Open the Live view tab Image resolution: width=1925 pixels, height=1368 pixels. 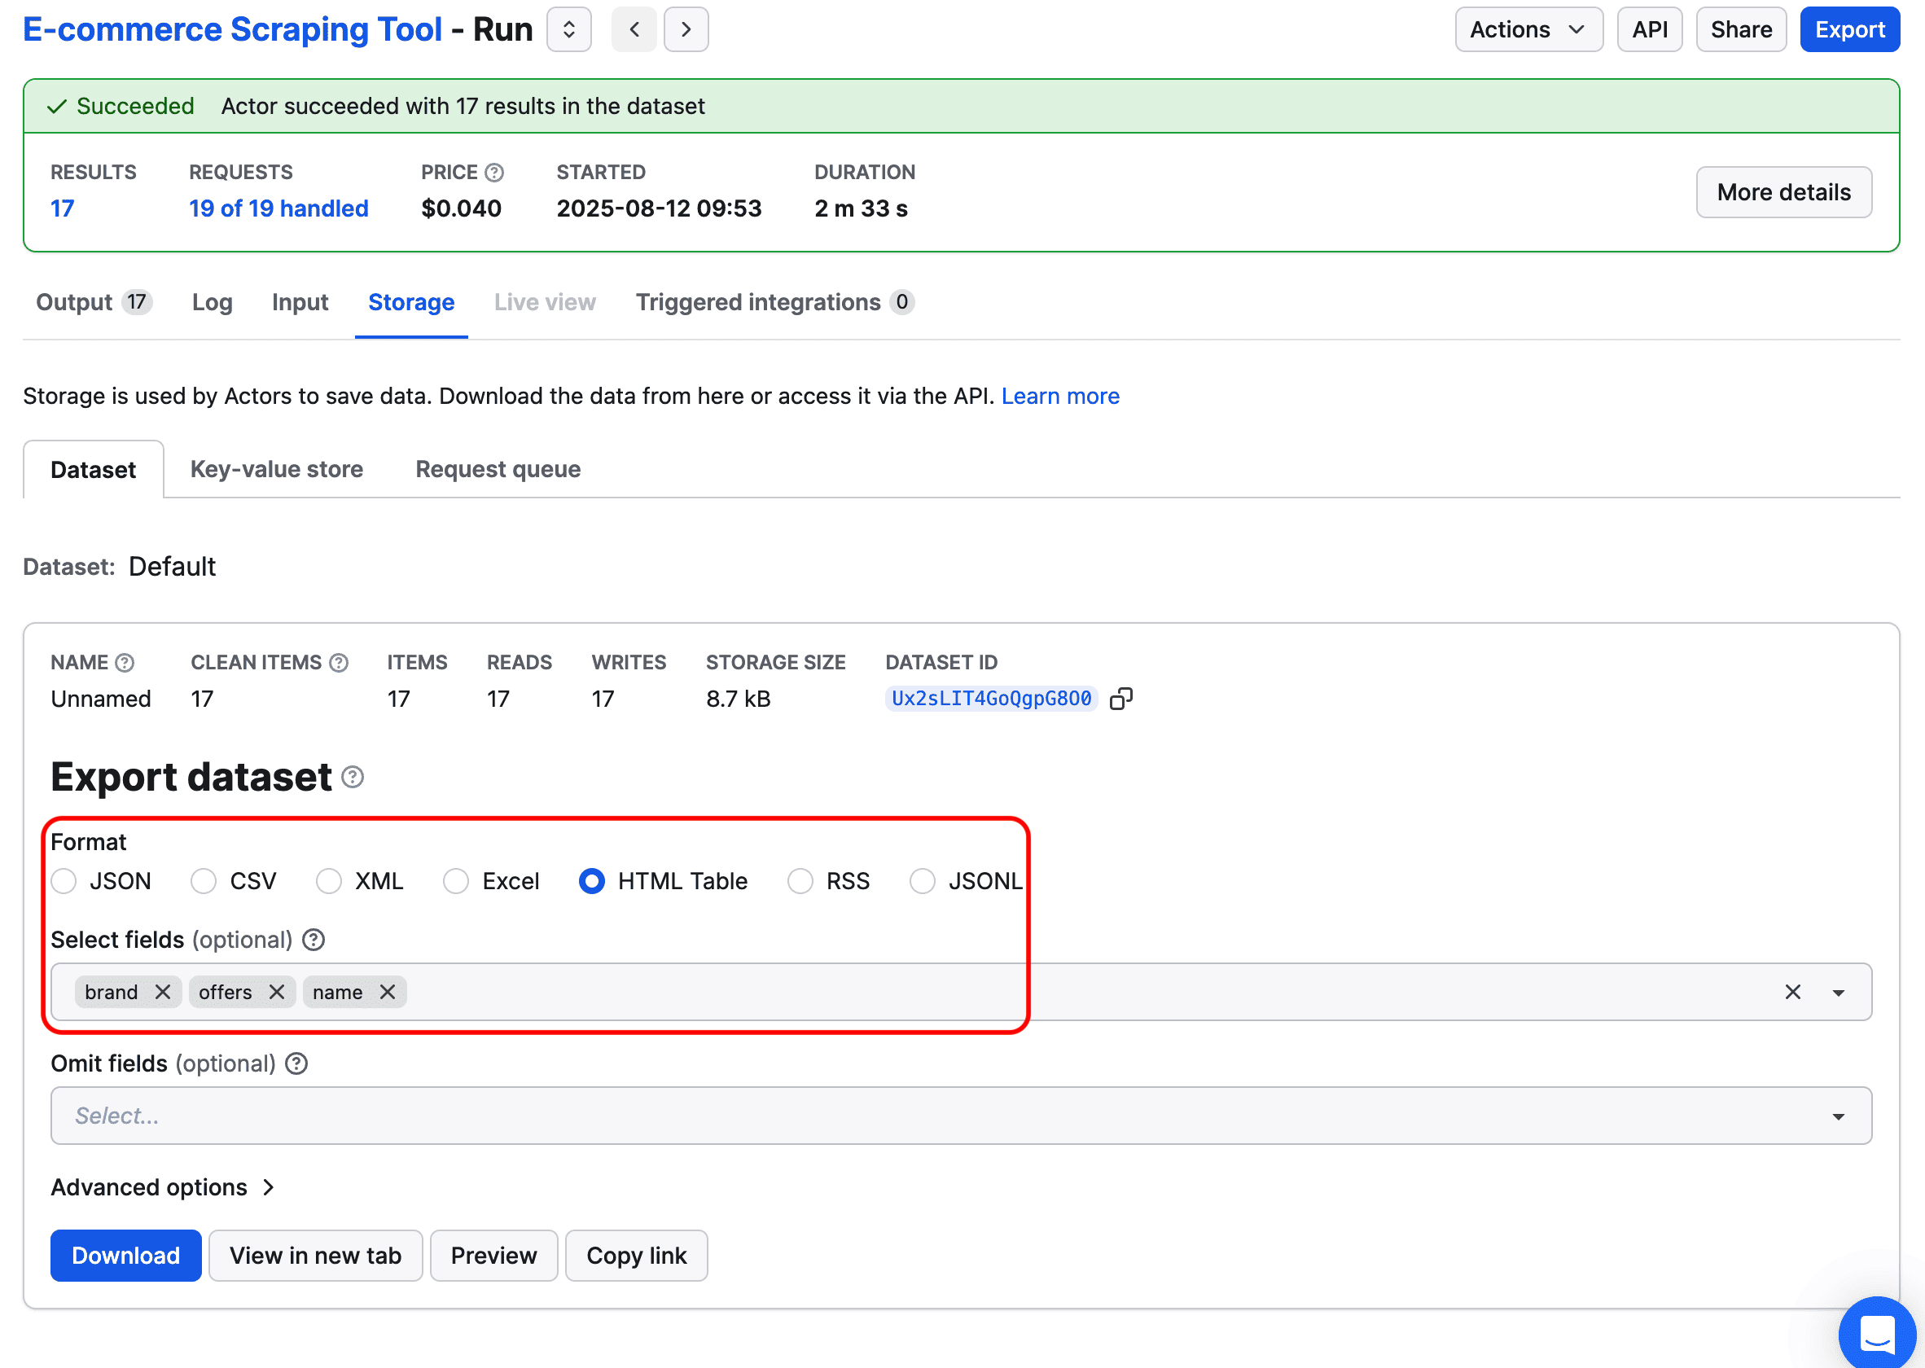point(545,302)
